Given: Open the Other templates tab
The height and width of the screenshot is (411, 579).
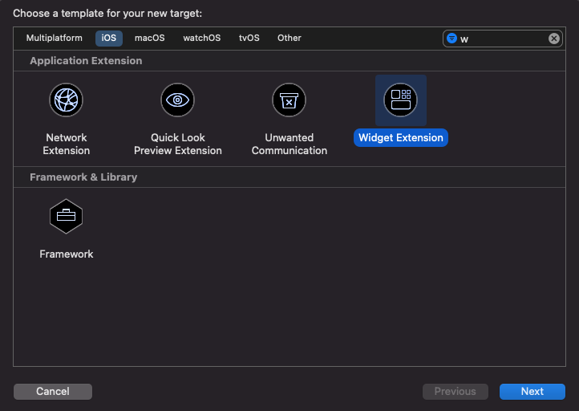Looking at the screenshot, I should pos(289,38).
